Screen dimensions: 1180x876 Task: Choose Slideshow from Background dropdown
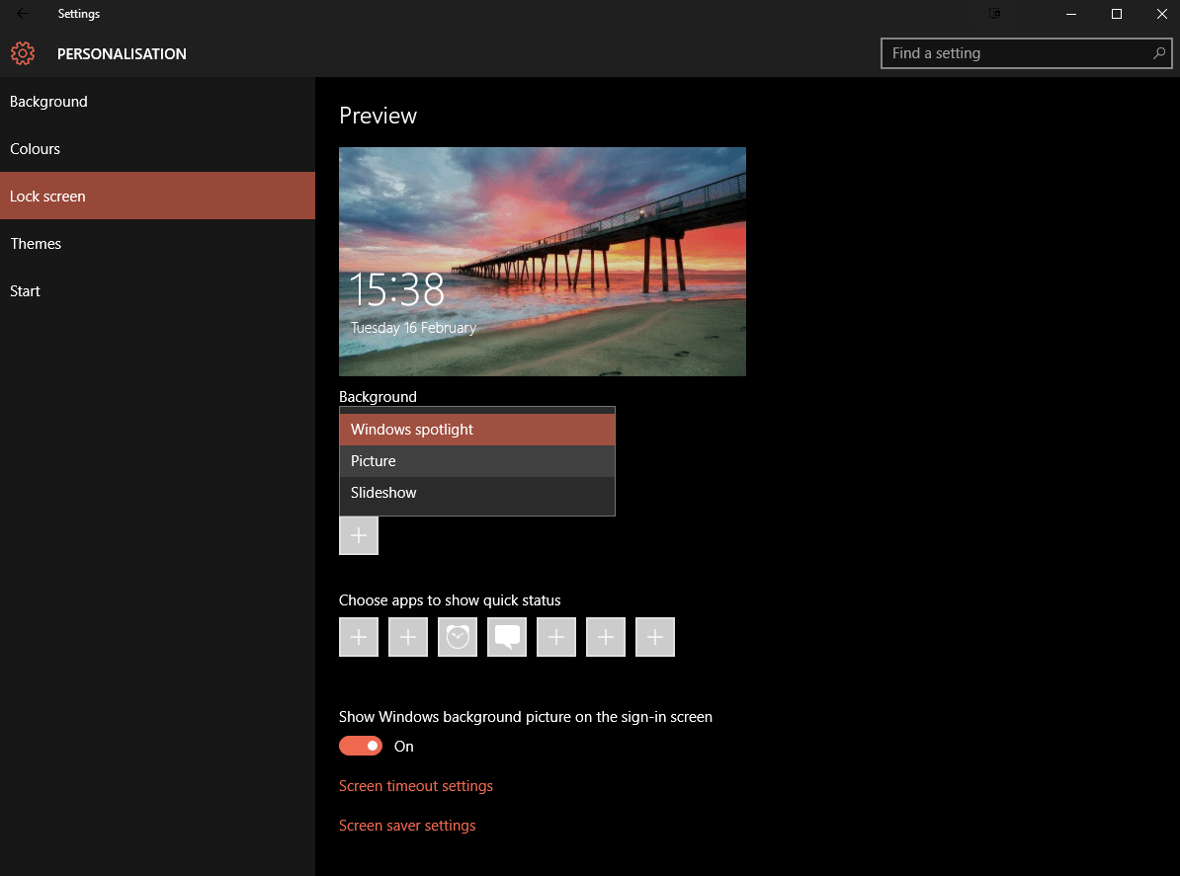[x=477, y=493]
